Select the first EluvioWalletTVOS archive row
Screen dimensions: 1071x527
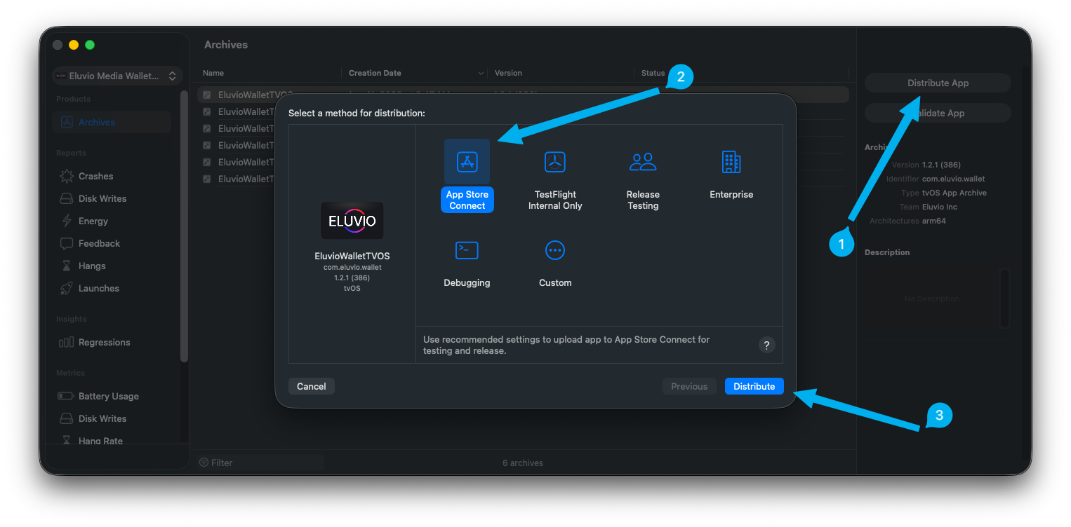pyautogui.click(x=523, y=95)
